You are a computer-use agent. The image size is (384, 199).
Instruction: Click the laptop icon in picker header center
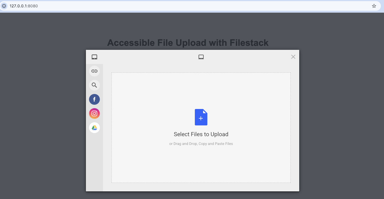pos(201,57)
